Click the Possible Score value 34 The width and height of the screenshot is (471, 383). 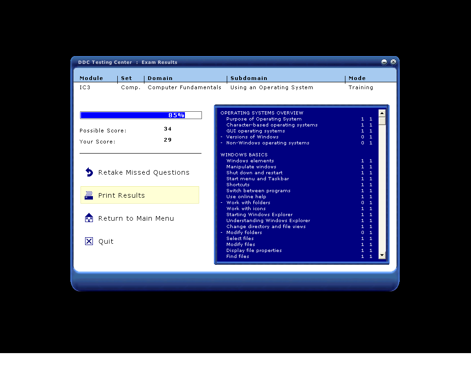click(167, 129)
